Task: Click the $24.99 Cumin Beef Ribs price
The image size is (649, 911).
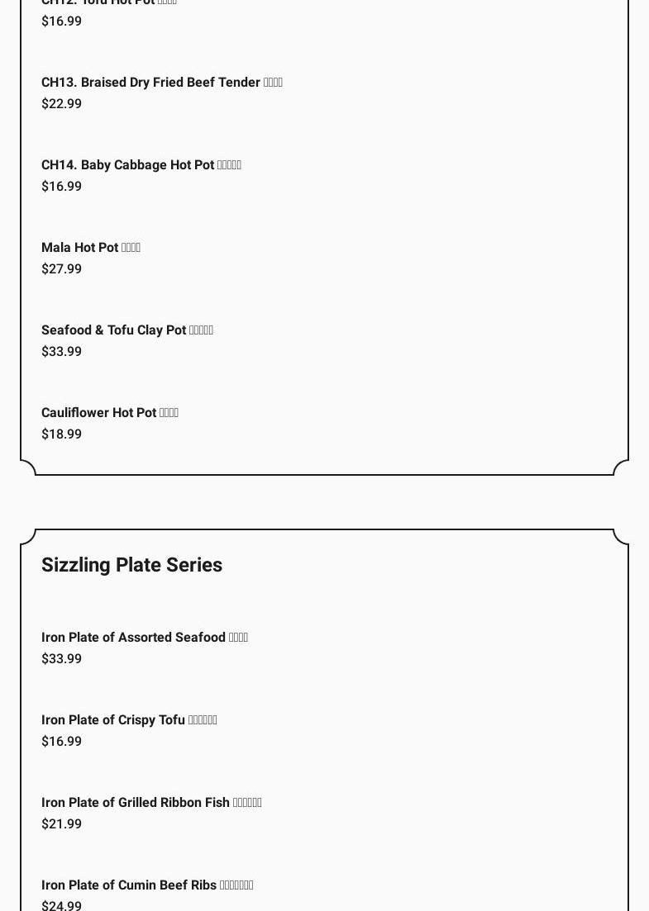Action: (x=61, y=905)
